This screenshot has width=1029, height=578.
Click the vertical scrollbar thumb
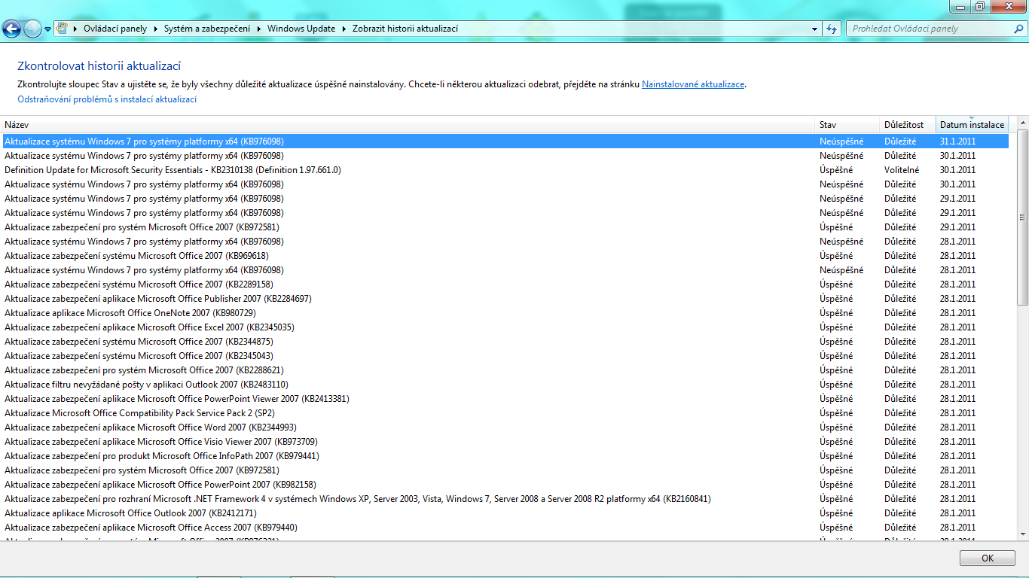1022,217
